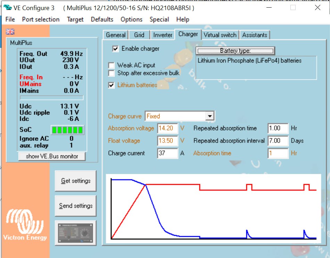Switch to the Virtual switch tab
330x258 pixels.
pyautogui.click(x=220, y=35)
